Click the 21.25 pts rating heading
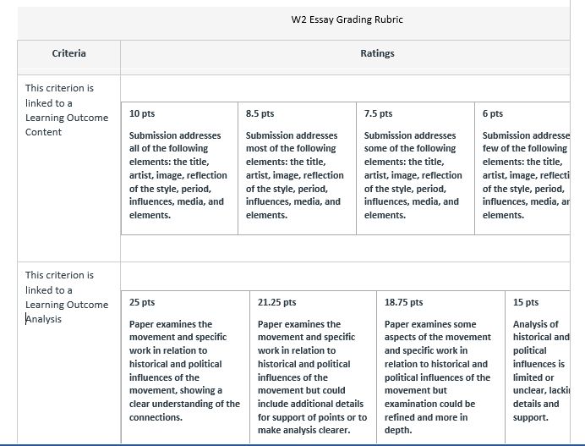The width and height of the screenshot is (585, 446). point(276,302)
